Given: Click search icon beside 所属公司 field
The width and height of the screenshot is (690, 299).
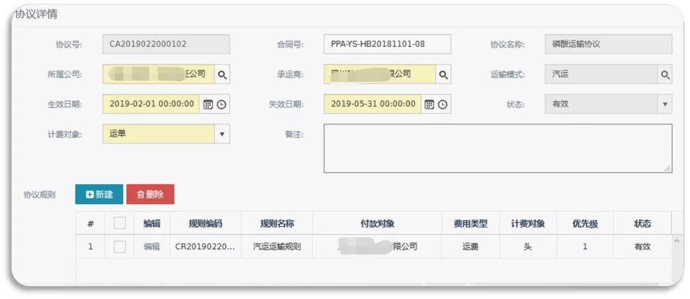Looking at the screenshot, I should pyautogui.click(x=222, y=75).
